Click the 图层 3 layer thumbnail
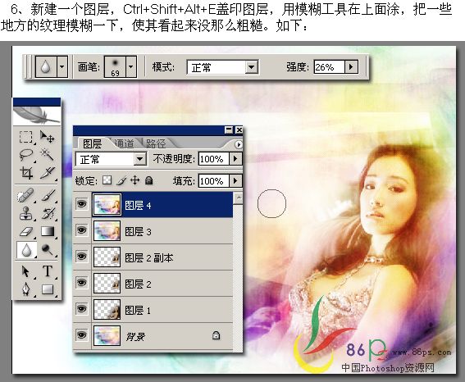This screenshot has height=382, width=465. [107, 230]
